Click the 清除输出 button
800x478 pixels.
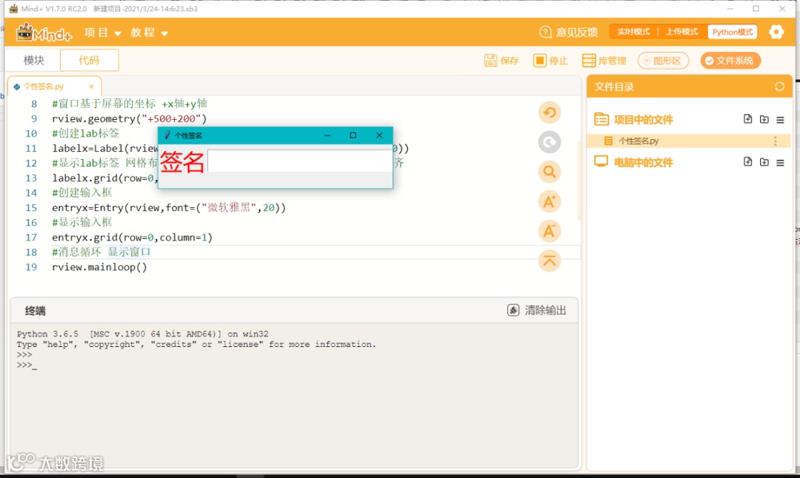(537, 310)
